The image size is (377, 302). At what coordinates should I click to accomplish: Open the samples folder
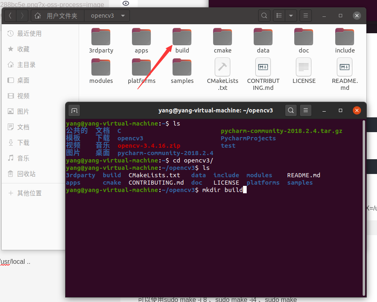click(x=182, y=67)
